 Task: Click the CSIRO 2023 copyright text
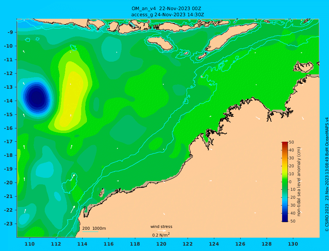point(326,174)
